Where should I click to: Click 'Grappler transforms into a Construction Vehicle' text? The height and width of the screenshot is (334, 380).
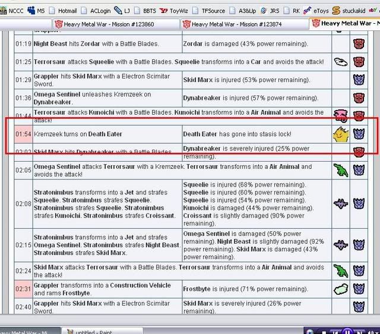[102, 285]
